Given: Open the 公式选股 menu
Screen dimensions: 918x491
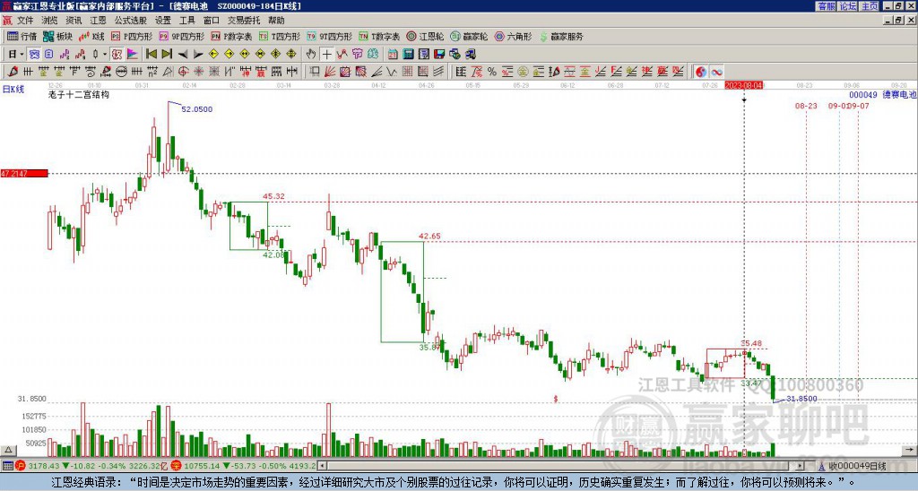Looking at the screenshot, I should pos(130,21).
